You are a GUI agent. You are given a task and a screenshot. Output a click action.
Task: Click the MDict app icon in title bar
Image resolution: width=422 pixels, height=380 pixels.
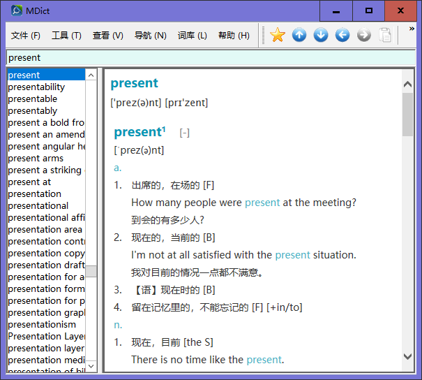14,10
